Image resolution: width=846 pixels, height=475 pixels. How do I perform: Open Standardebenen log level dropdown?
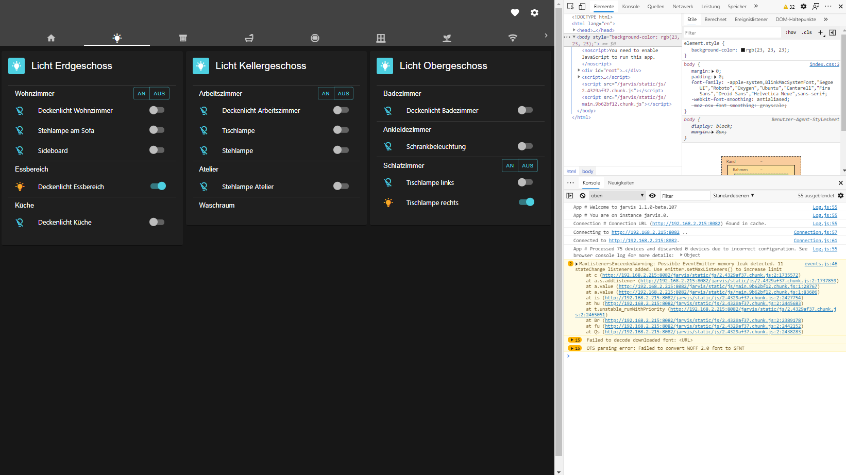733,196
